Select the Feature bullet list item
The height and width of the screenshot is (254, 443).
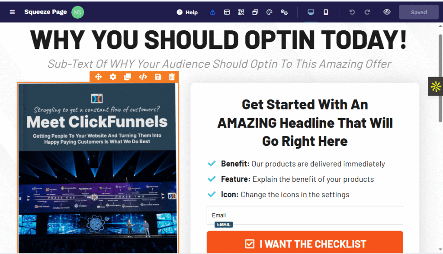coord(290,179)
